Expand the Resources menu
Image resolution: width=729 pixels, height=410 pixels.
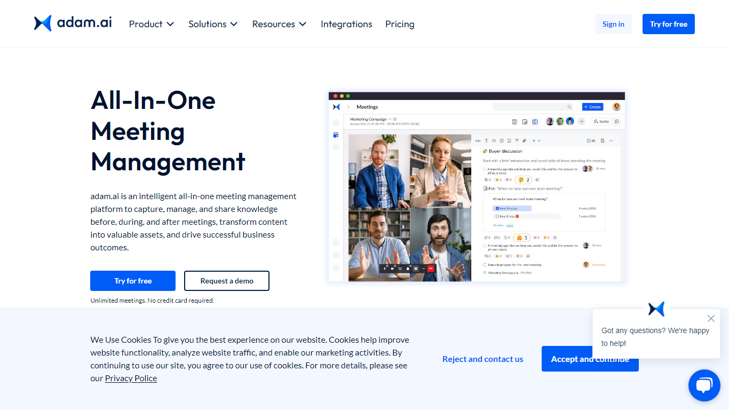coord(279,24)
